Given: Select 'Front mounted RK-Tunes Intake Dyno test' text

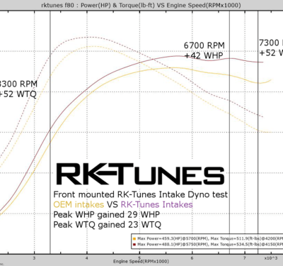Looking at the screenshot, I should [141, 194].
